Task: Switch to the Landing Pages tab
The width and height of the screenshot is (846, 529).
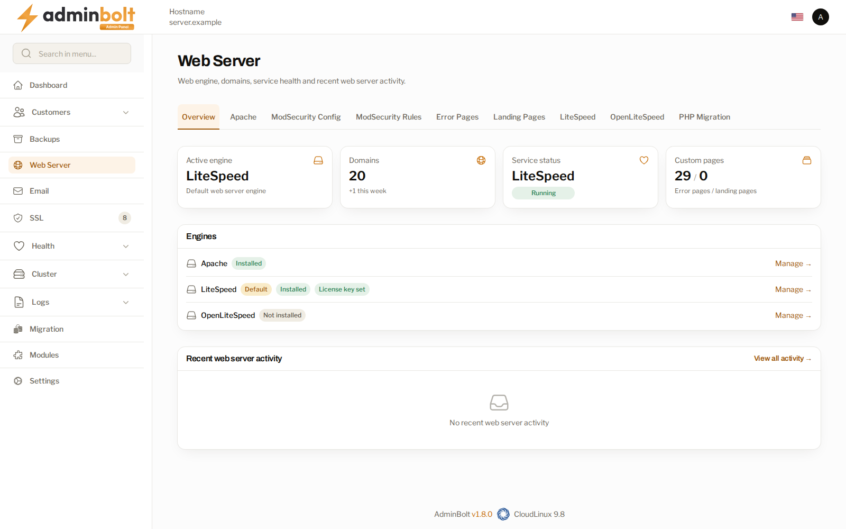Action: pyautogui.click(x=519, y=117)
